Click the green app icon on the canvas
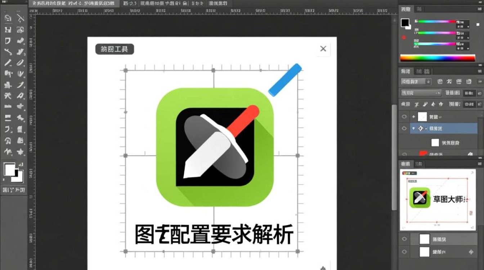The image size is (484, 270). (x=215, y=147)
